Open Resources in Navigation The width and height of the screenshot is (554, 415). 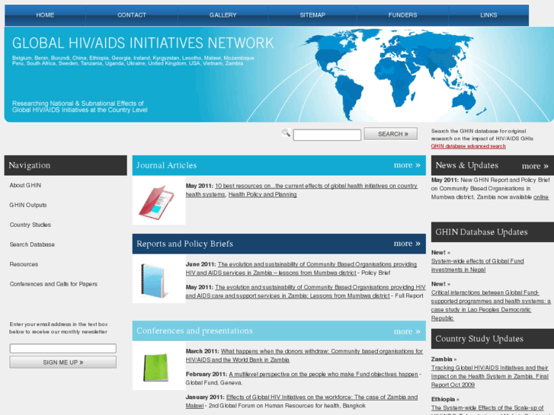(x=24, y=264)
